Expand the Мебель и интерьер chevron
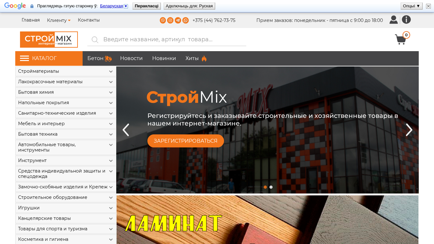 [111, 124]
